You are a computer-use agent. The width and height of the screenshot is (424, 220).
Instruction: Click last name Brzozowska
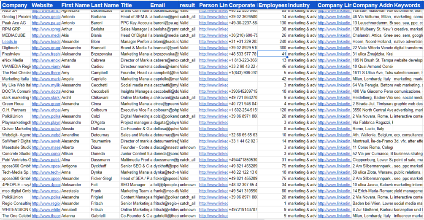point(101,54)
